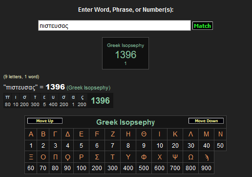The width and height of the screenshot is (252, 177).
Task: Click the "(Greek Isopsephy)" label in result line
Action: click(x=88, y=88)
